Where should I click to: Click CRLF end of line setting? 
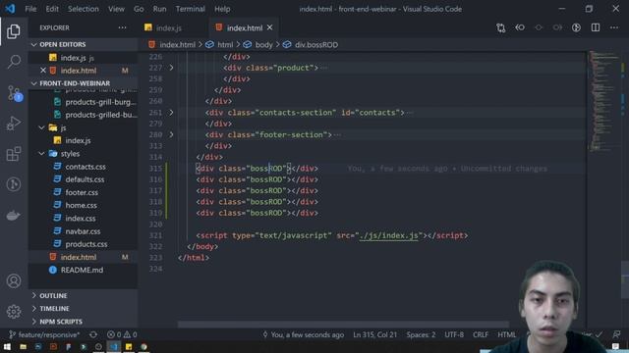point(481,334)
